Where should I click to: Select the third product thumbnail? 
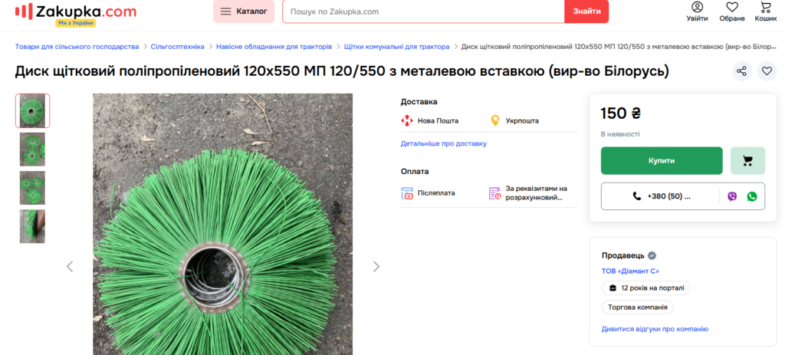coord(32,188)
